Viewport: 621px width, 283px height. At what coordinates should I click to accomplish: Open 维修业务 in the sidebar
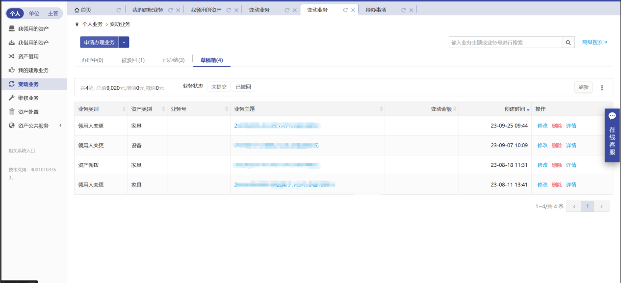tap(28, 98)
